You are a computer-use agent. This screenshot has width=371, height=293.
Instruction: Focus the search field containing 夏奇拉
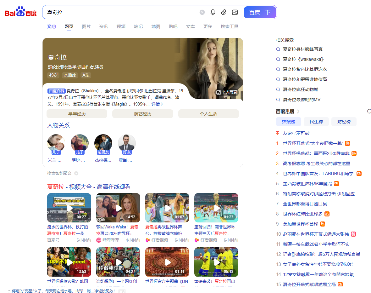[x=121, y=12]
